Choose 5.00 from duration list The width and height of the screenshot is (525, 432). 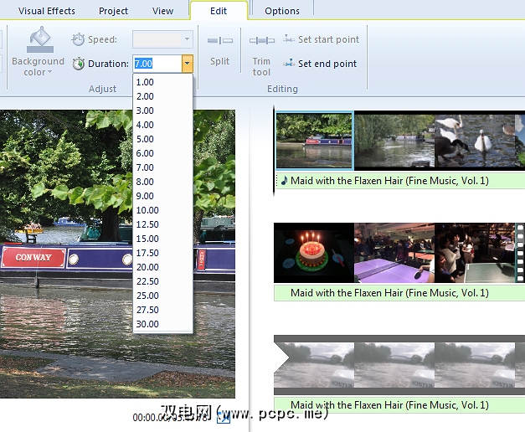tap(162, 139)
